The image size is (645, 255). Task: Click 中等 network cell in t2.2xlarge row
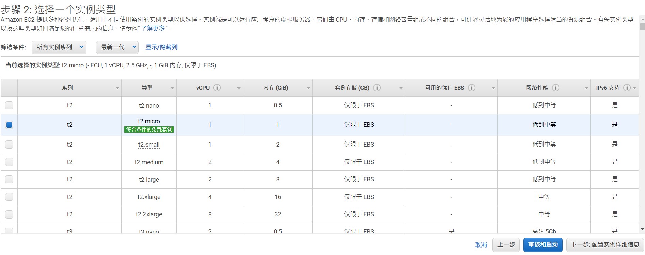(544, 214)
